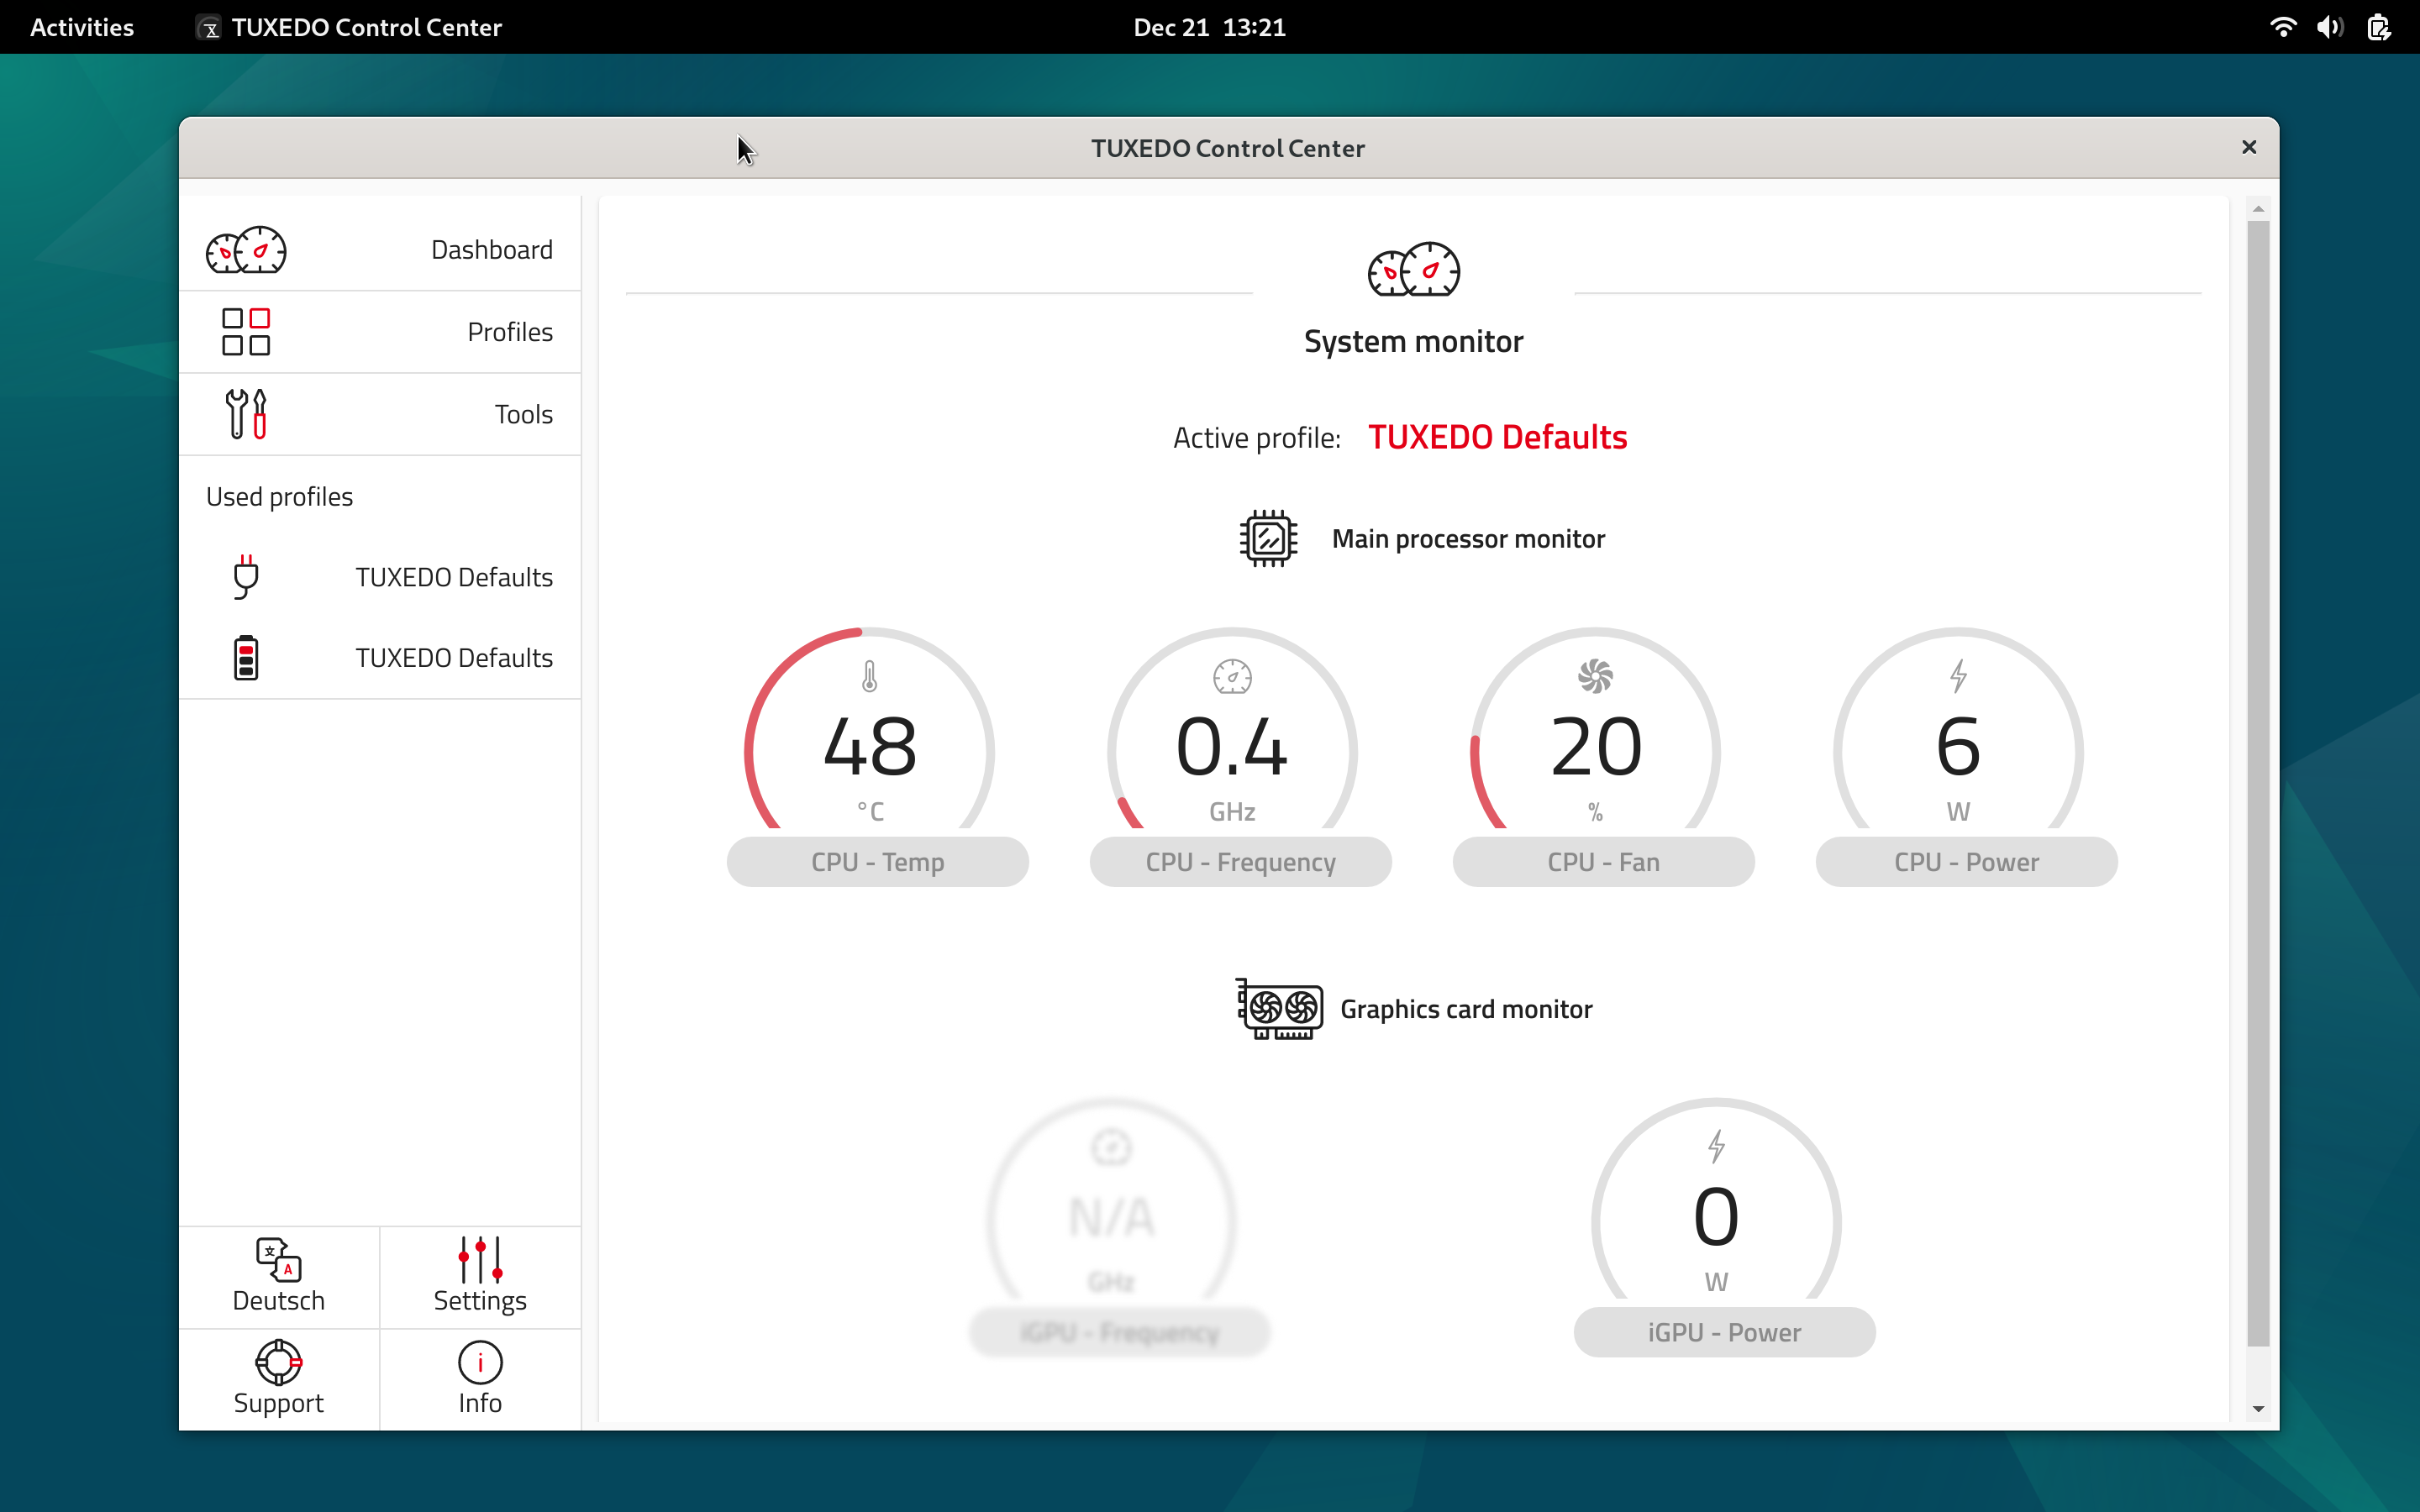2420x1512 pixels.
Task: Click the Deutsch language translation icon
Action: coord(279,1260)
